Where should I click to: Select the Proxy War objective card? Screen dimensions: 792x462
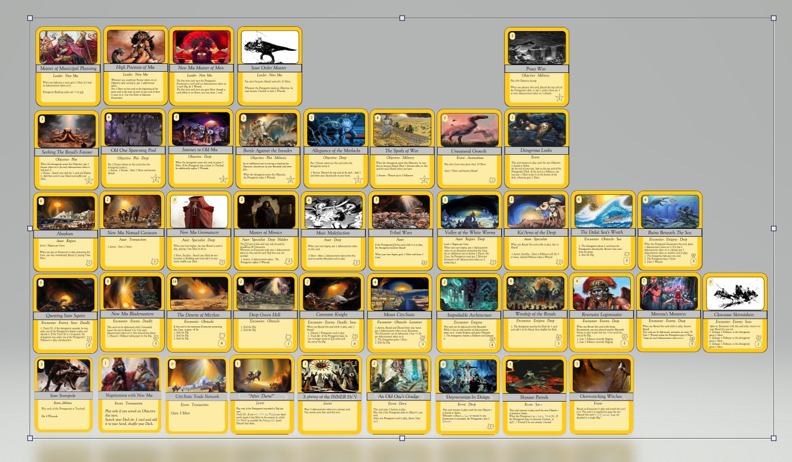click(536, 66)
